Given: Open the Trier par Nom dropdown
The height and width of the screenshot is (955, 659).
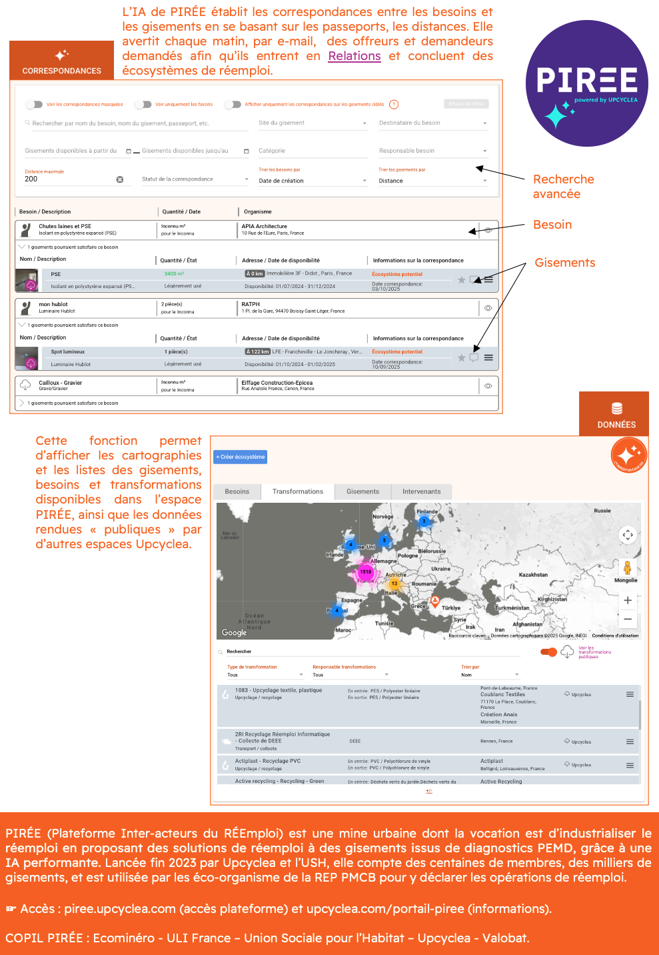Looking at the screenshot, I should 490,675.
